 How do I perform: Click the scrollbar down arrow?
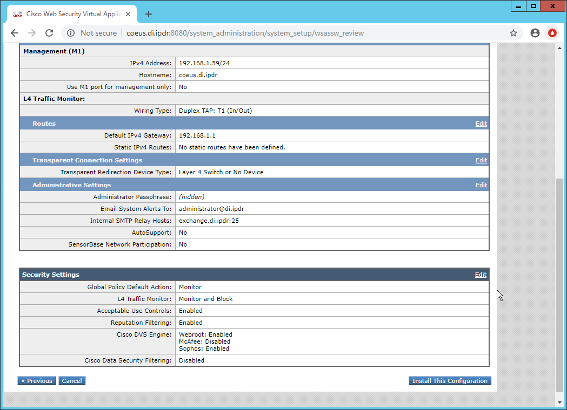coord(559,402)
